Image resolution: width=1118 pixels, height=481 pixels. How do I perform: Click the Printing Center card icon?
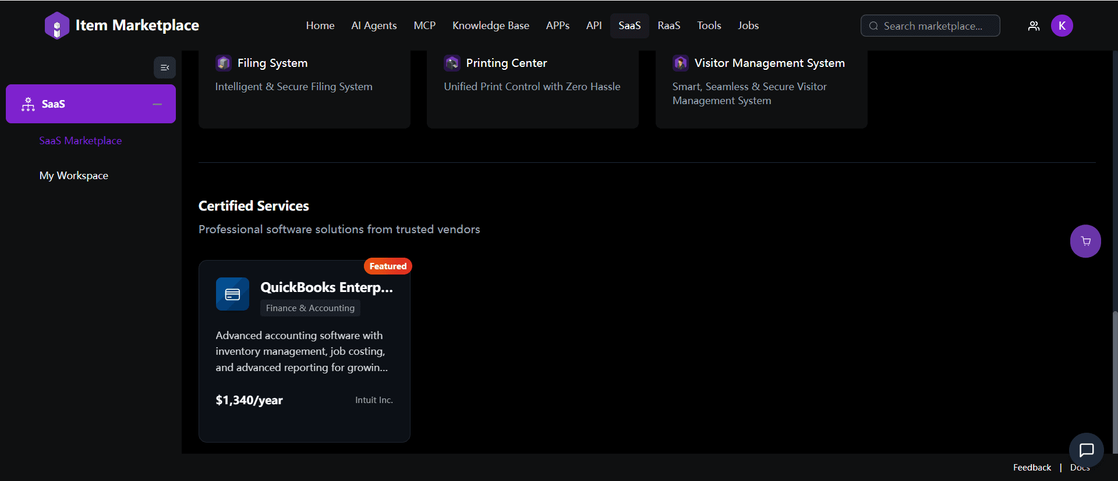(452, 63)
